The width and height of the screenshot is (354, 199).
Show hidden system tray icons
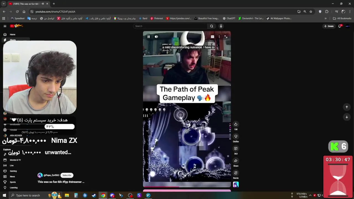click(x=310, y=195)
